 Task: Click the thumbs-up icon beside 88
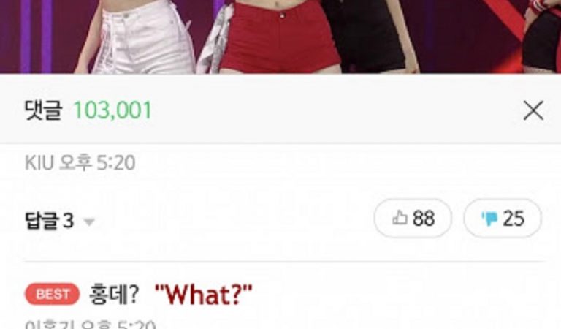click(x=400, y=217)
